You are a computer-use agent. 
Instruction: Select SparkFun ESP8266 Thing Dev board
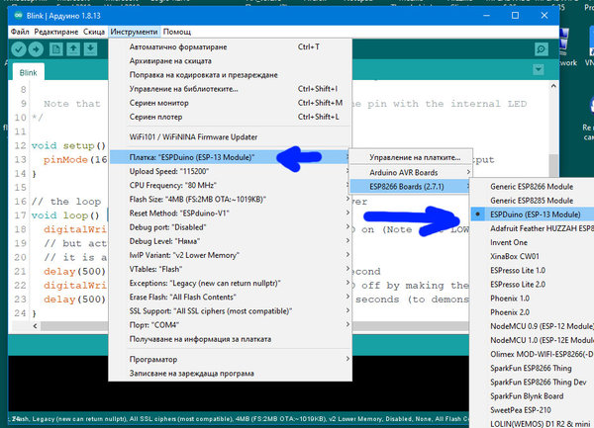pyautogui.click(x=533, y=383)
